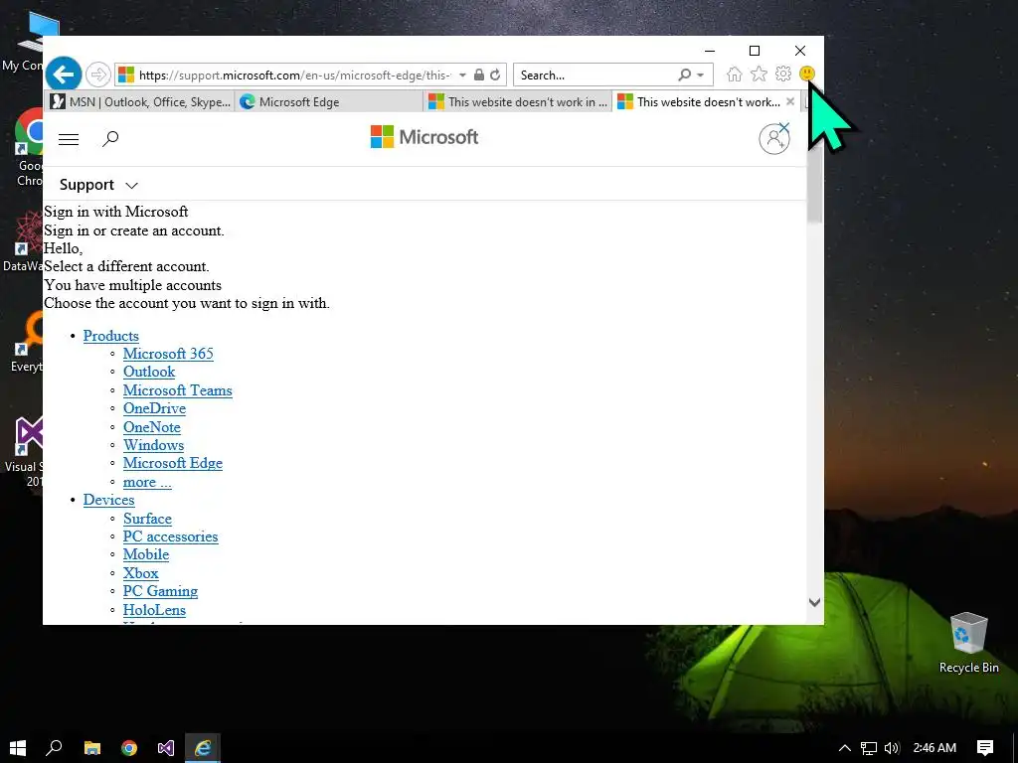Open the notification center icon

(x=985, y=748)
